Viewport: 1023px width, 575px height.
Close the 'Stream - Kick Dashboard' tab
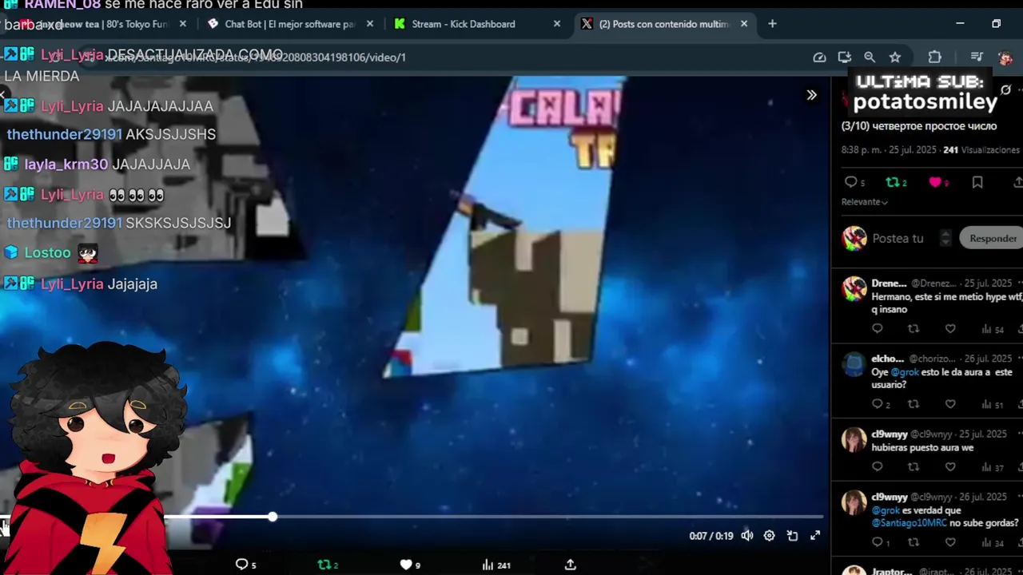557,24
